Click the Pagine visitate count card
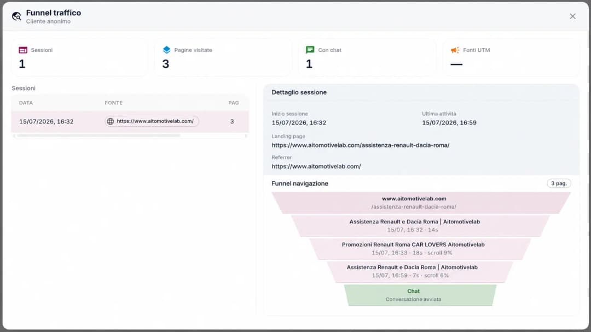This screenshot has height=332, width=591. pos(223,57)
